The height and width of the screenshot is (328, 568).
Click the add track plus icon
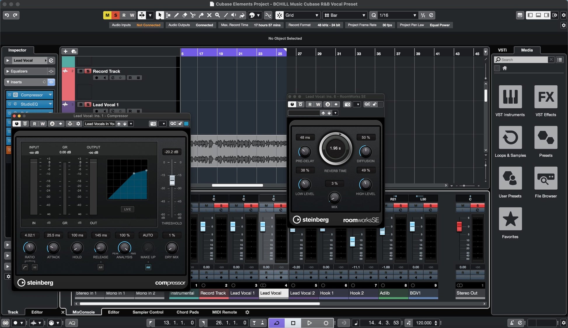[x=65, y=51]
